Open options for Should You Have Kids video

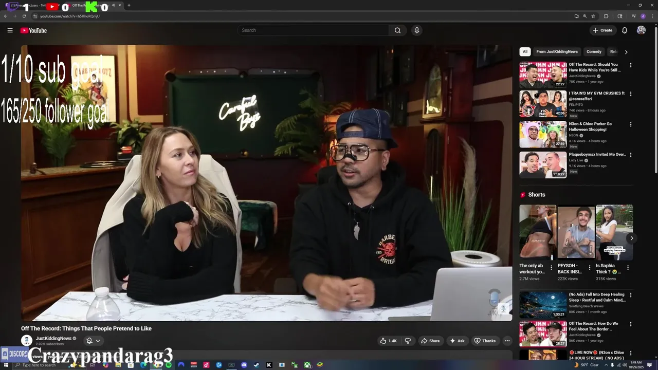[x=631, y=65]
